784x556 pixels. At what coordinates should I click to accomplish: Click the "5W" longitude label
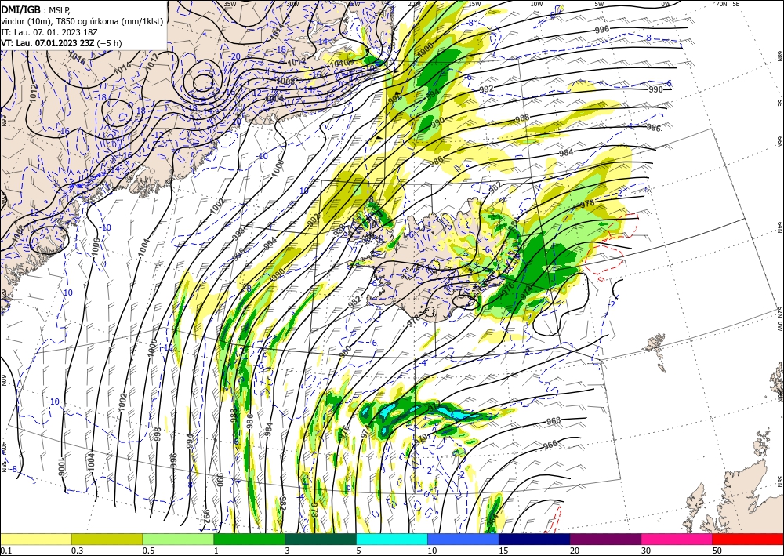pos(599,4)
